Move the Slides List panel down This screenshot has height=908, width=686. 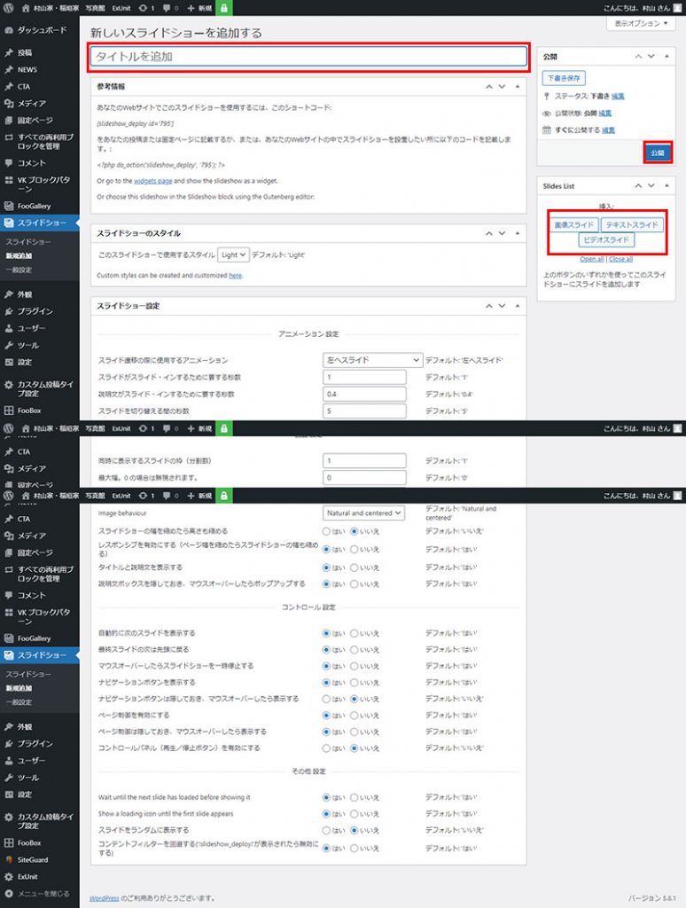(650, 186)
